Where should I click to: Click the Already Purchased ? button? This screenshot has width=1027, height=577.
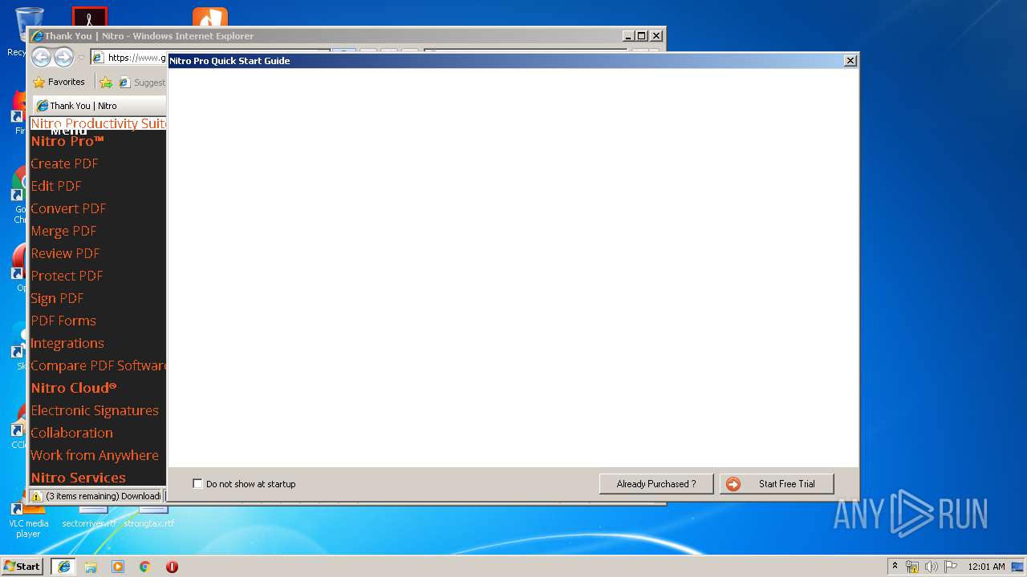[656, 484]
